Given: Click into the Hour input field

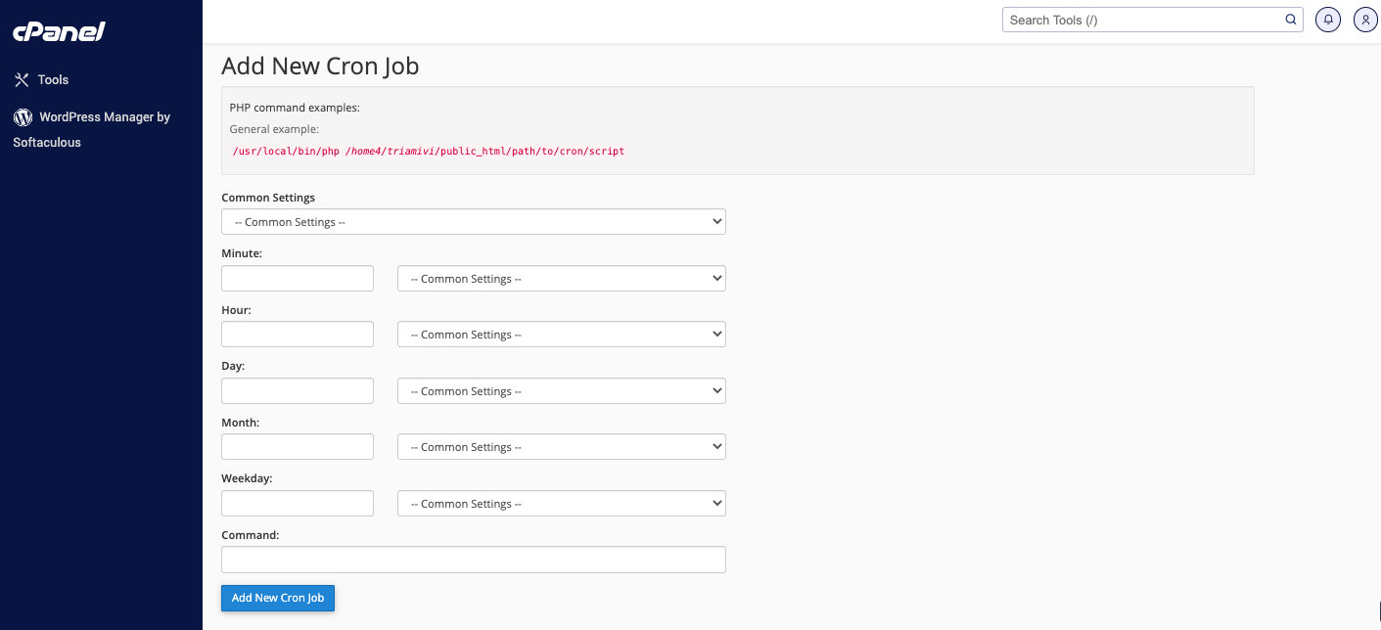Looking at the screenshot, I should point(298,335).
